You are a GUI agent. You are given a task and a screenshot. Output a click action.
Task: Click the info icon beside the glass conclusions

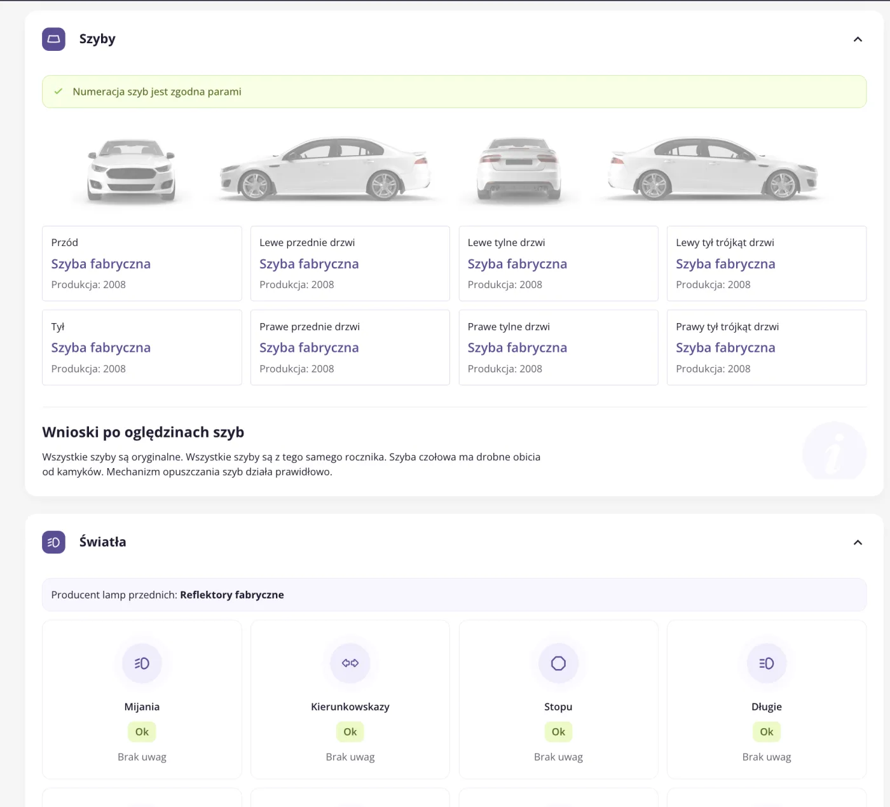pos(835,451)
